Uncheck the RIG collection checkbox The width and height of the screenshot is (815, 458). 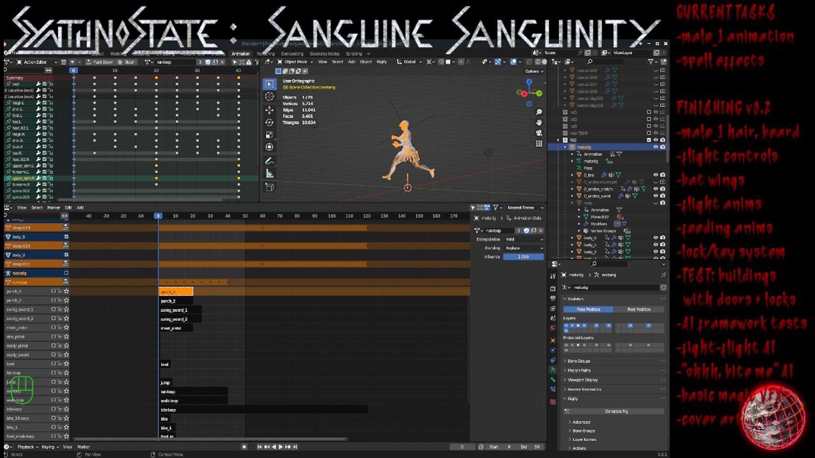tap(649, 140)
